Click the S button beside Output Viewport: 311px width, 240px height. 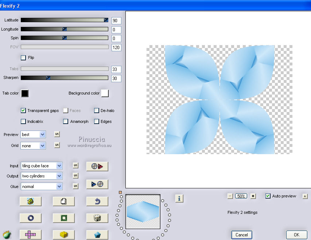[75, 176]
